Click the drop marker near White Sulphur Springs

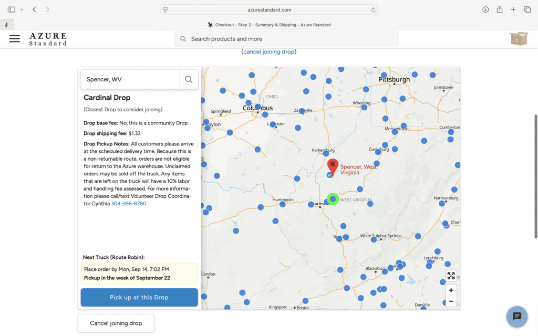point(374,239)
